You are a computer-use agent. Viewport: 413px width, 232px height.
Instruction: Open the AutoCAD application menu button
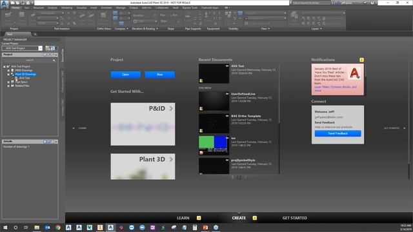[x=5, y=5]
